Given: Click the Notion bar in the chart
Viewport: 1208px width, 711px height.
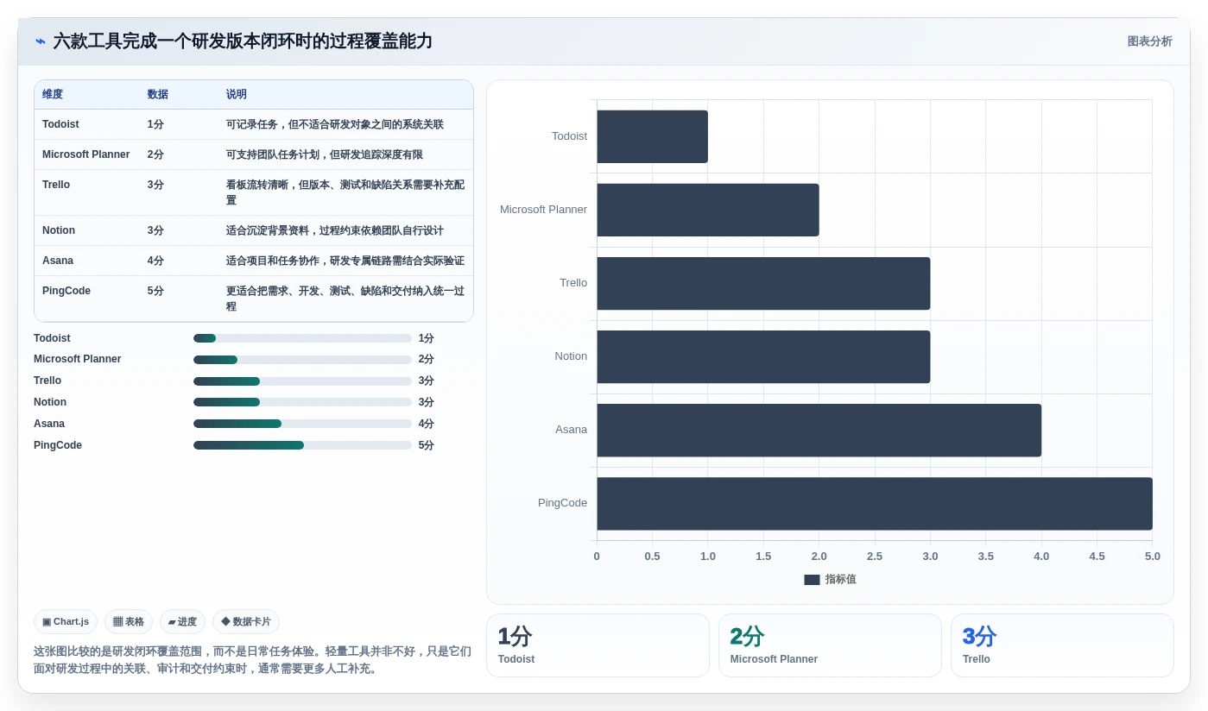Looking at the screenshot, I should 763,356.
